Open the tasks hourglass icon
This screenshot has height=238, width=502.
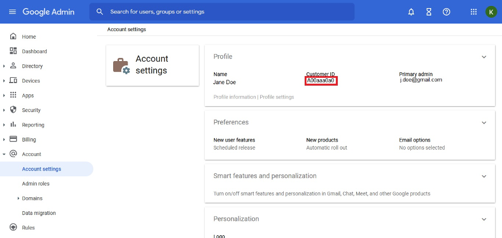429,12
